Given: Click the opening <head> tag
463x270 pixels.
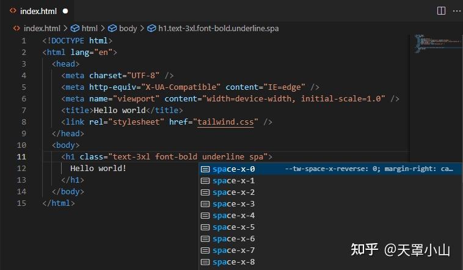Looking at the screenshot, I should 65,64.
